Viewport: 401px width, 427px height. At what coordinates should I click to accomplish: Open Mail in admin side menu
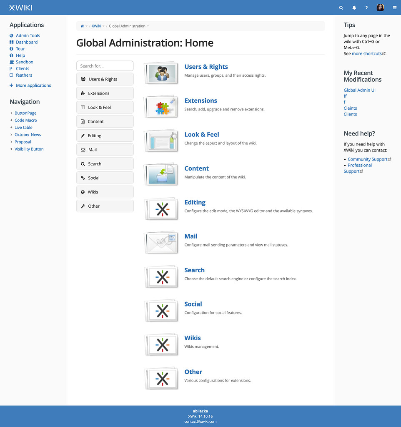105,150
